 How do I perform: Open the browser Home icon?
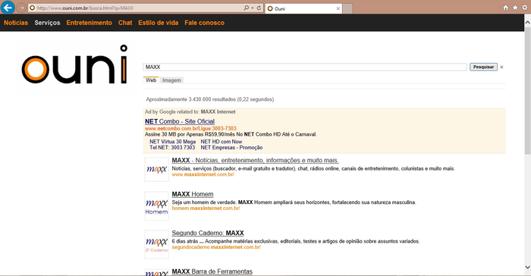click(506, 8)
